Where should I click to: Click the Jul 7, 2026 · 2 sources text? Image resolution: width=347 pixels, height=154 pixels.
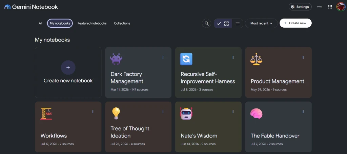point(267,144)
